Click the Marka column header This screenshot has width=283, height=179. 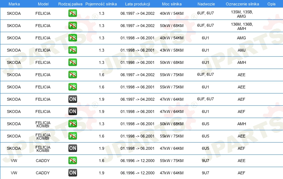pyautogui.click(x=14, y=4)
